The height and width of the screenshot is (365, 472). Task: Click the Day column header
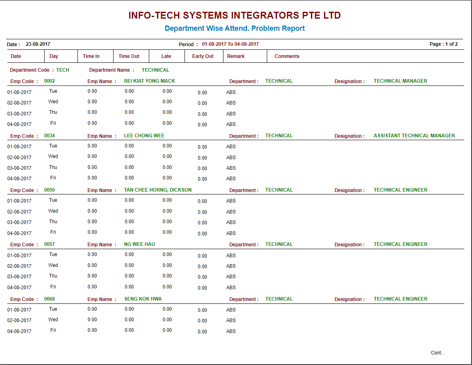pyautogui.click(x=54, y=56)
